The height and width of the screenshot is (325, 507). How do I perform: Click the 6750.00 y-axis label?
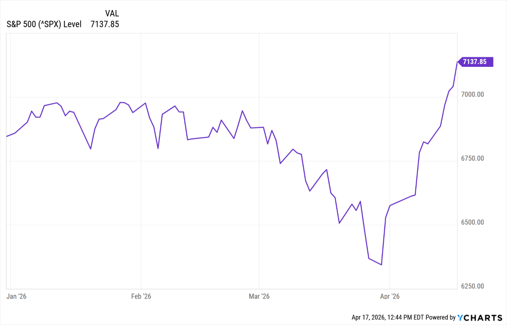472,158
